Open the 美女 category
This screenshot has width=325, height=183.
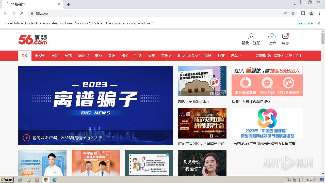click(x=194, y=56)
